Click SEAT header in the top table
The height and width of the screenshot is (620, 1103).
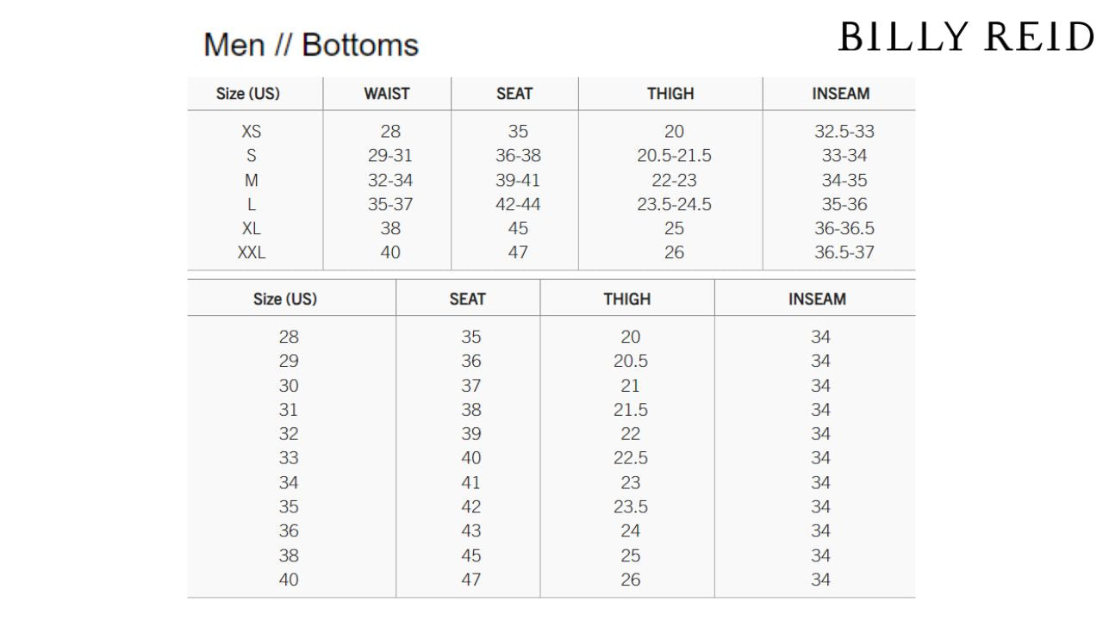[514, 94]
